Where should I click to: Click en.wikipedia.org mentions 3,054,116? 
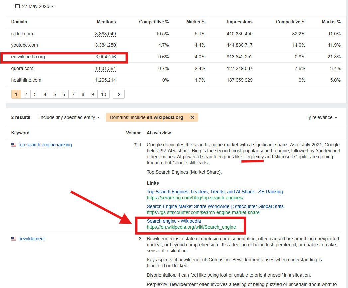coord(106,57)
